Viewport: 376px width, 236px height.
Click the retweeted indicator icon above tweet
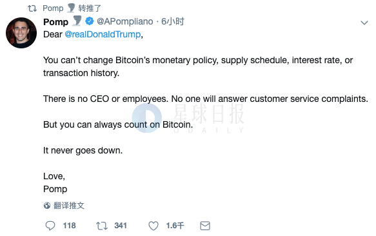point(32,8)
